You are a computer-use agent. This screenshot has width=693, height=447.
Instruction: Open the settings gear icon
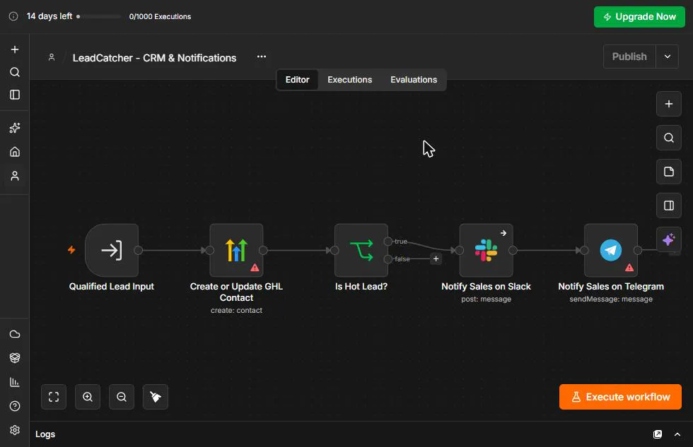[15, 430]
